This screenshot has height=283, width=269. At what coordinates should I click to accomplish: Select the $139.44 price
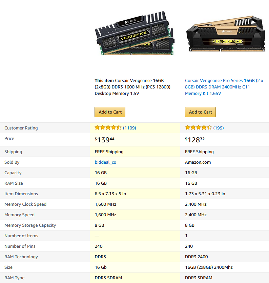[x=104, y=140]
